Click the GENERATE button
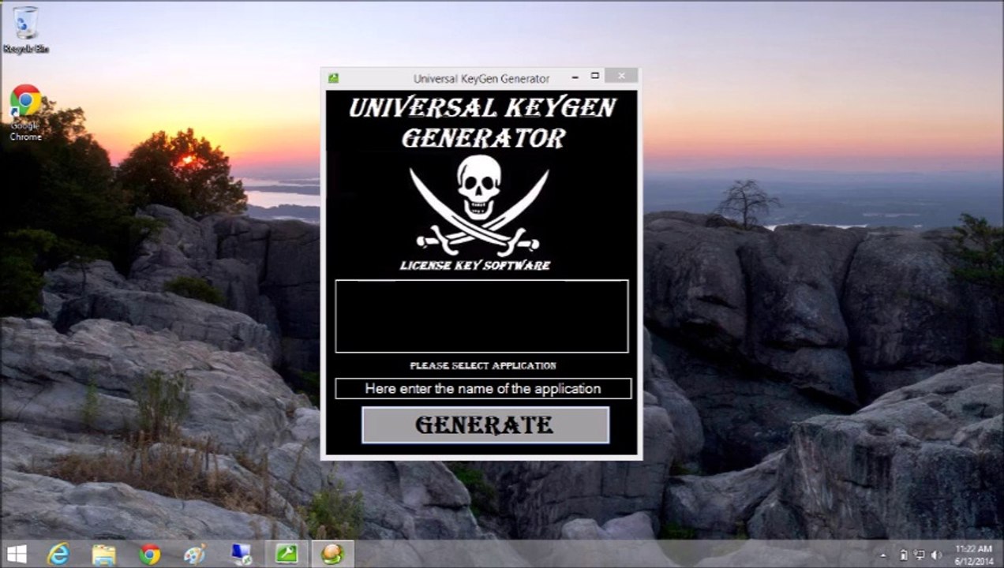The image size is (1004, 568). click(485, 425)
